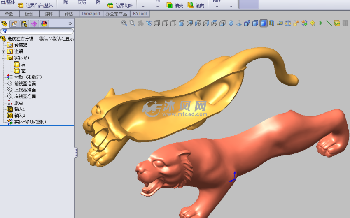Select 前视基准面 (Front Plane) in tree
The width and height of the screenshot is (350, 218).
25,83
